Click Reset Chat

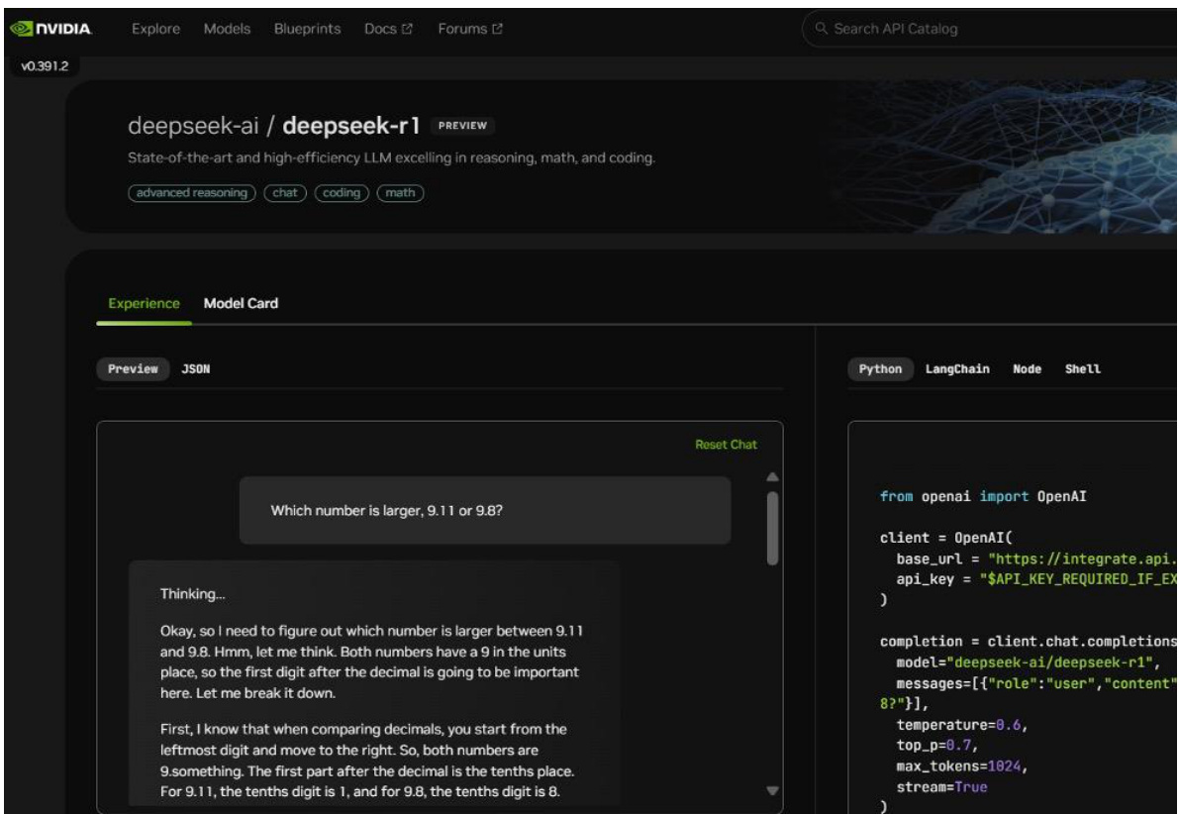coord(726,445)
